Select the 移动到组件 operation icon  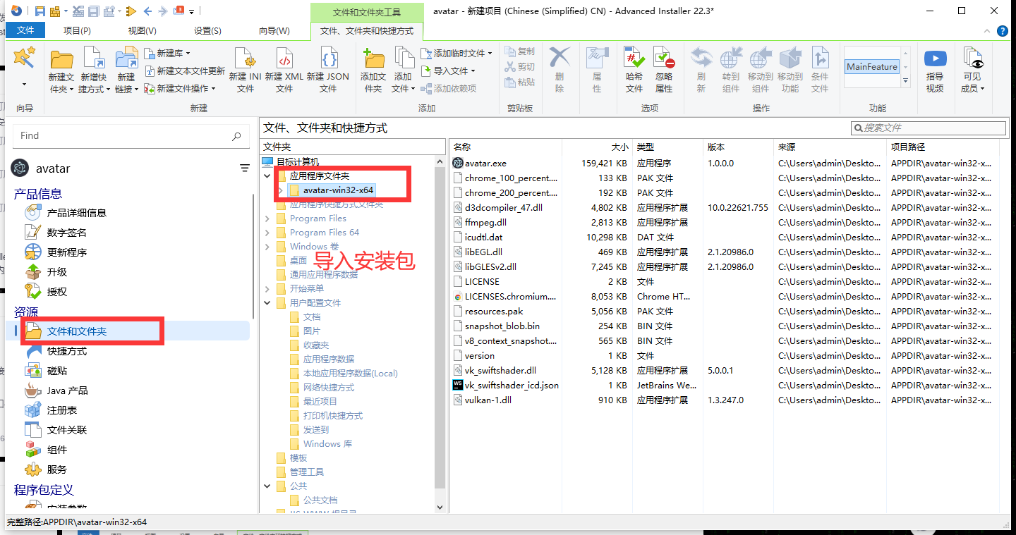[760, 68]
